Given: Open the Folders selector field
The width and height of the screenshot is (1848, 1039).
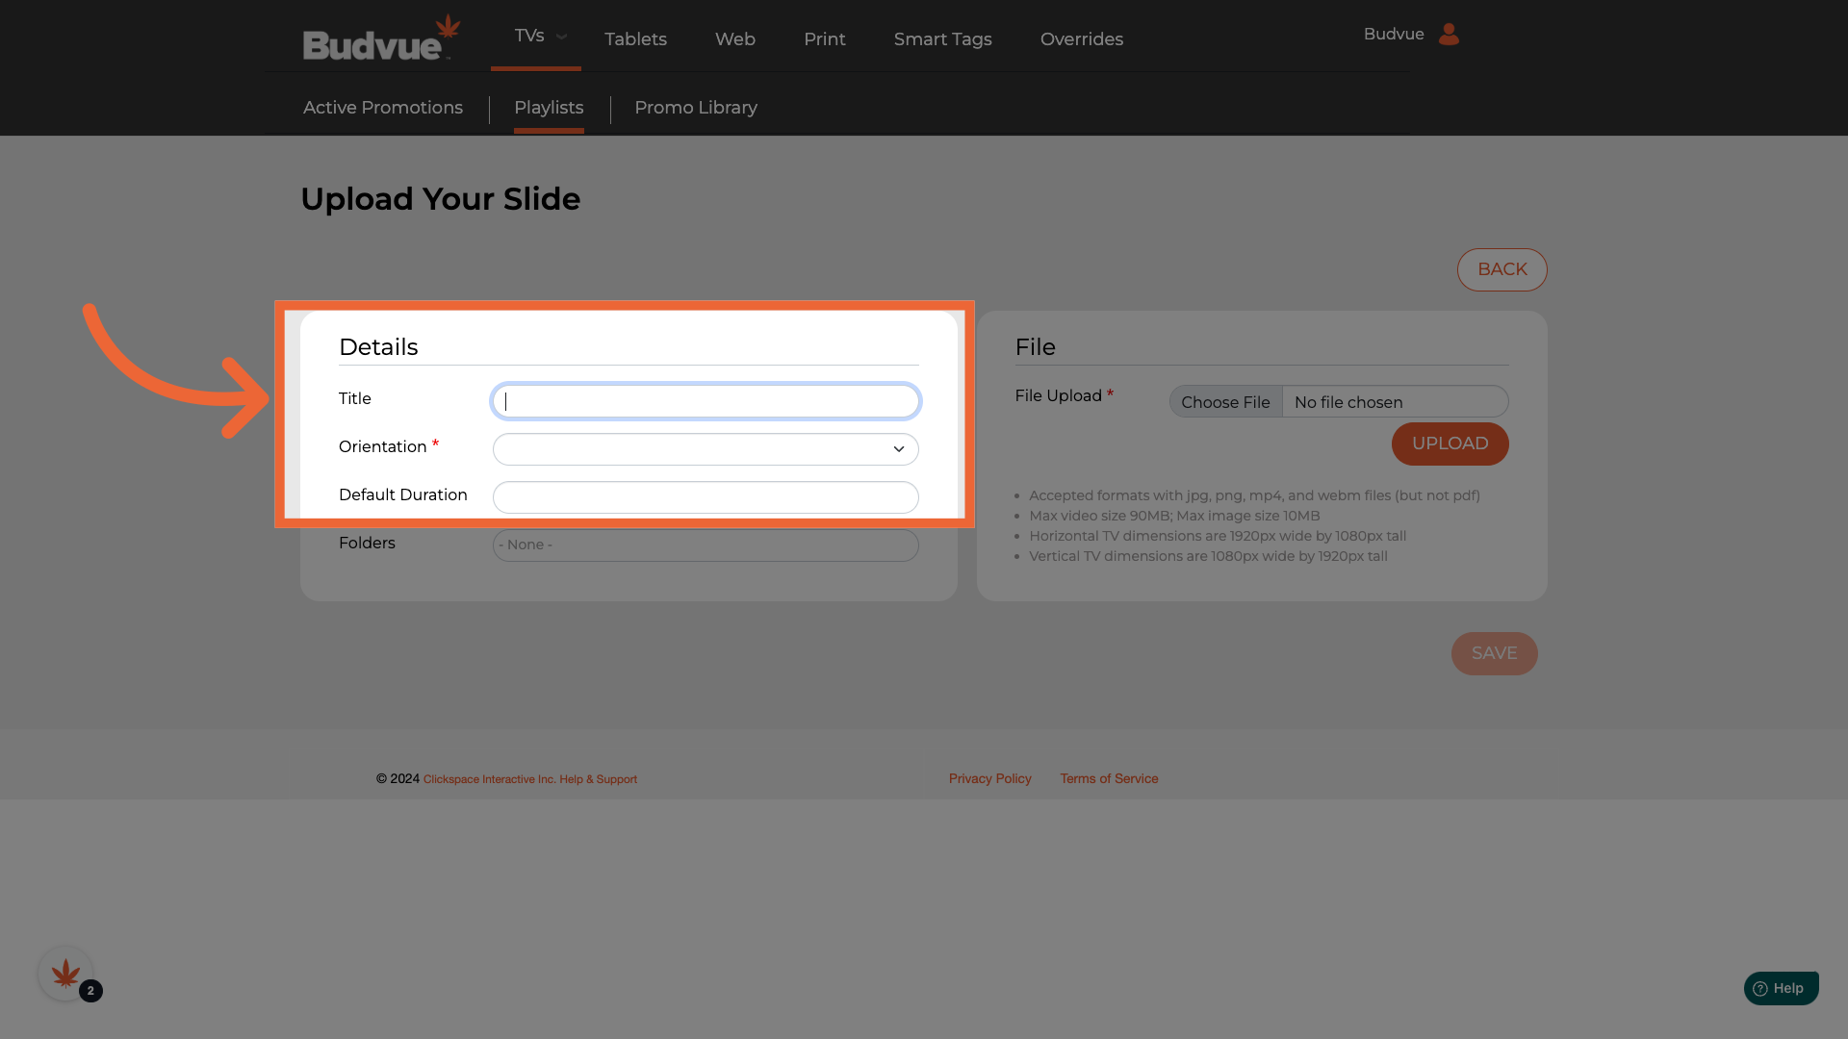Looking at the screenshot, I should click(705, 545).
